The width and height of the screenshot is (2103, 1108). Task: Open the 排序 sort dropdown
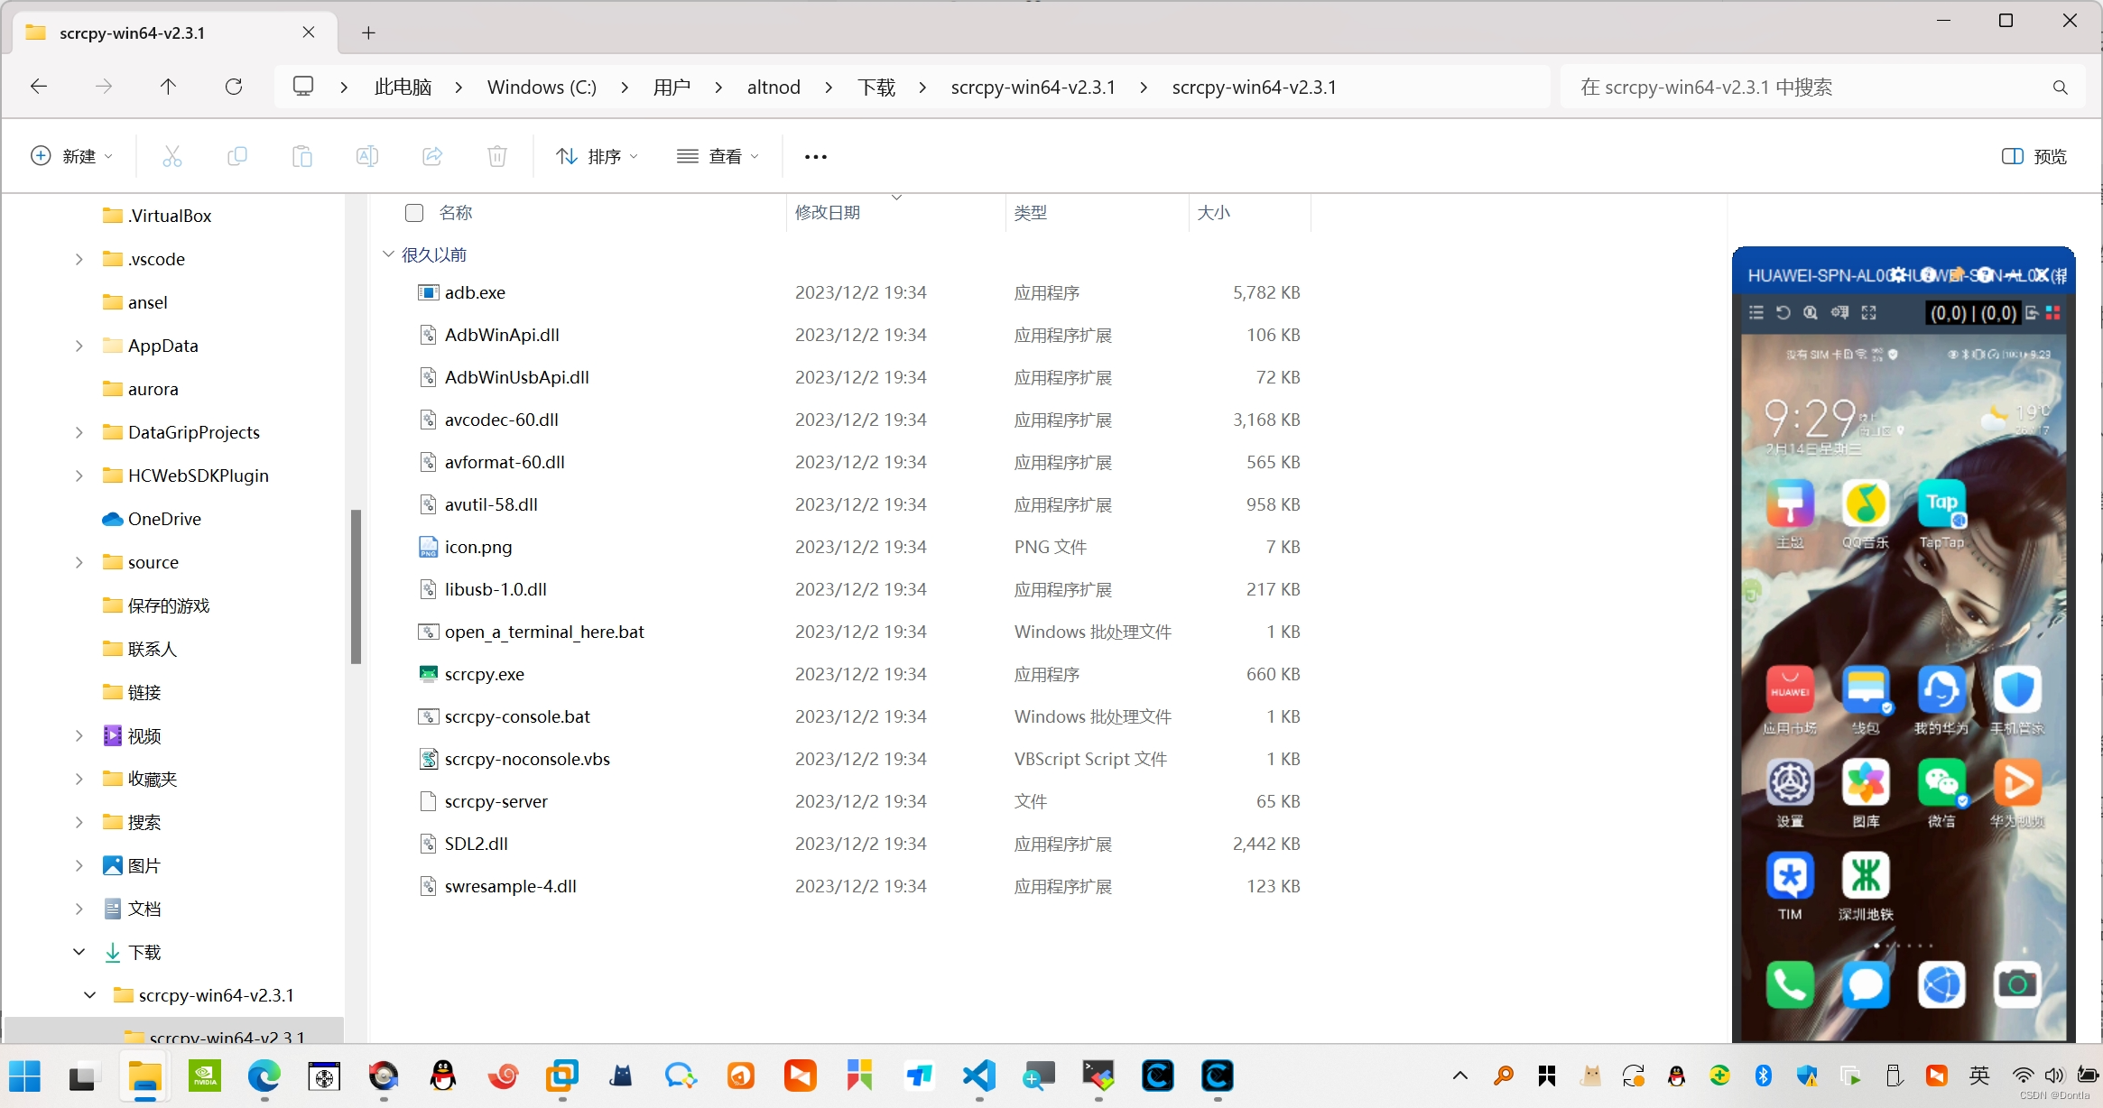click(x=598, y=156)
